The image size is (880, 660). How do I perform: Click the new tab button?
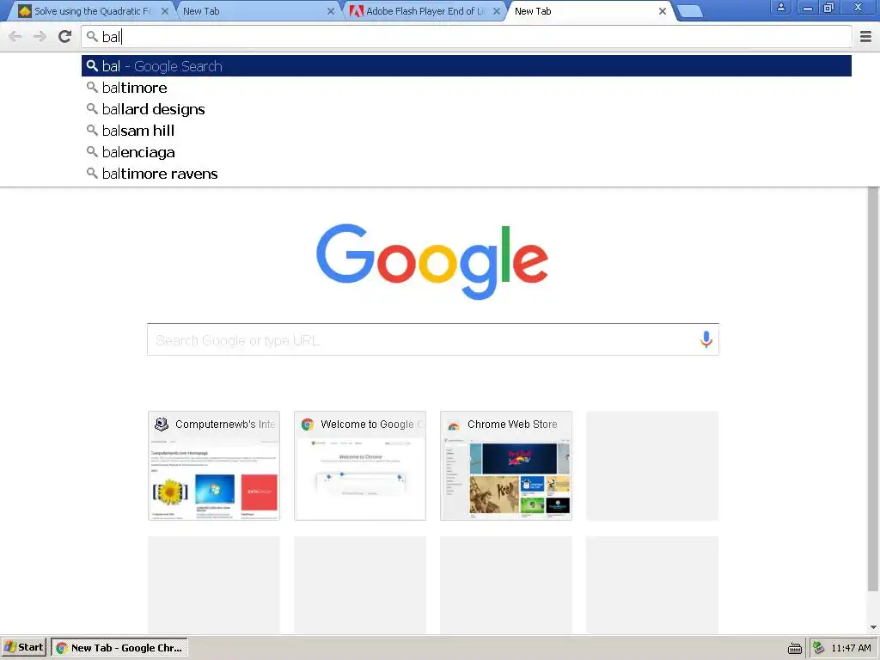689,11
